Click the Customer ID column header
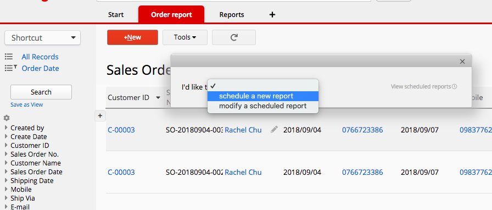 [128, 97]
